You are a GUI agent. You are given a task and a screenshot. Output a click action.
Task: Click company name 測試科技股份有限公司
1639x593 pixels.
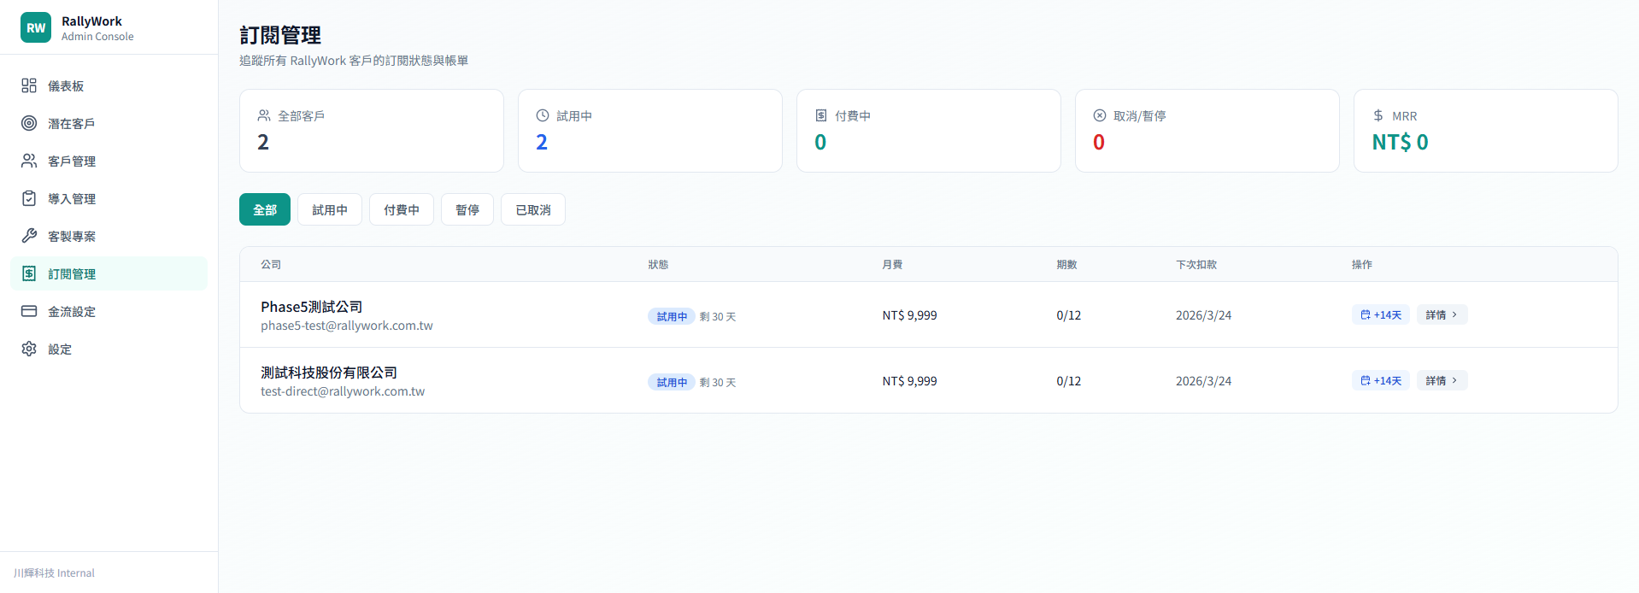[x=329, y=373]
